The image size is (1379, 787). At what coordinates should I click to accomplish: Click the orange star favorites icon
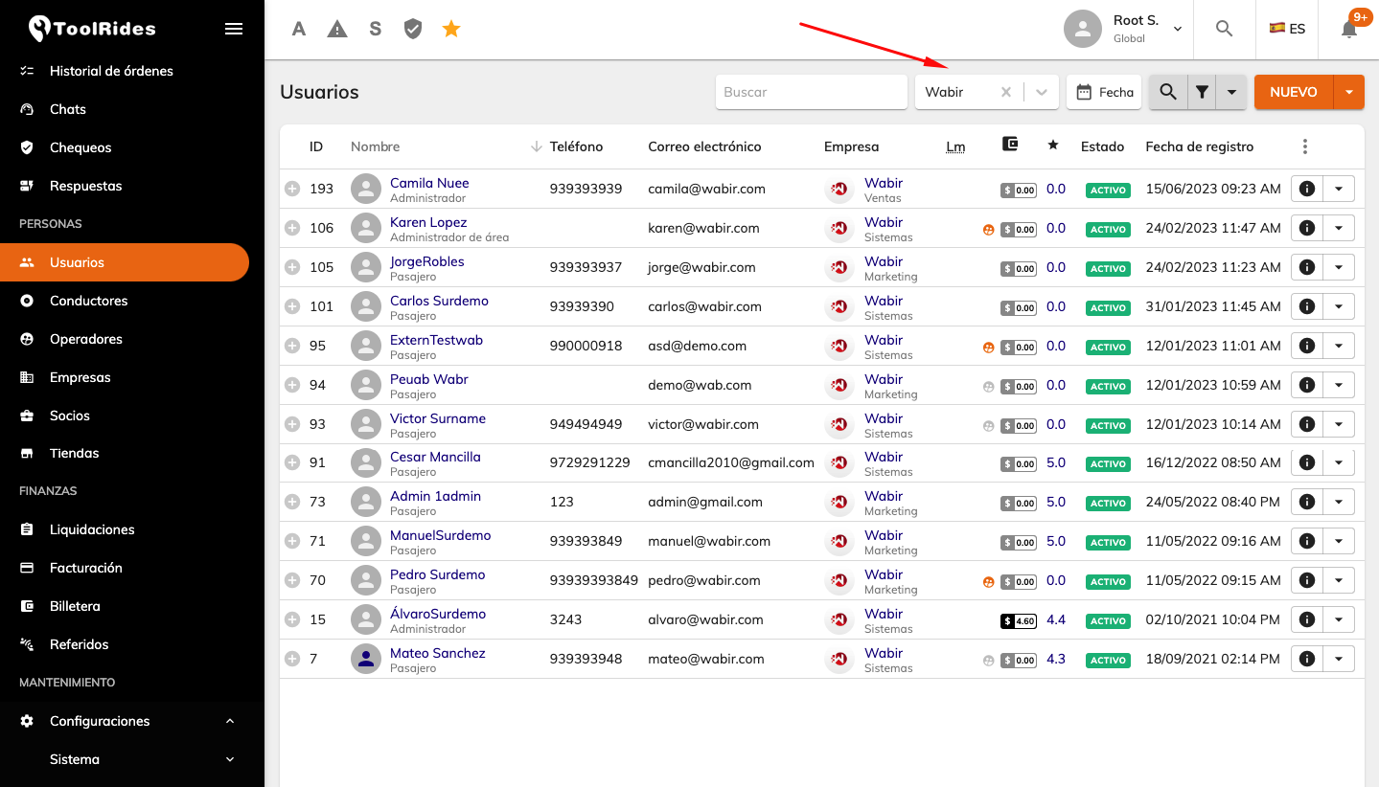tap(451, 29)
